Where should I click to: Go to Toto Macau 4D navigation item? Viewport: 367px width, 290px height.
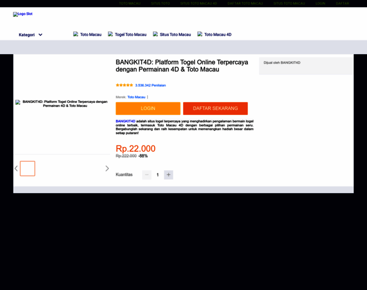click(x=215, y=34)
